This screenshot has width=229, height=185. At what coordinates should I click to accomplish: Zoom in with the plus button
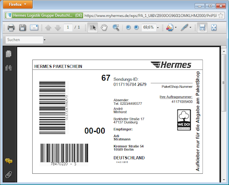pyautogui.click(x=136, y=27)
